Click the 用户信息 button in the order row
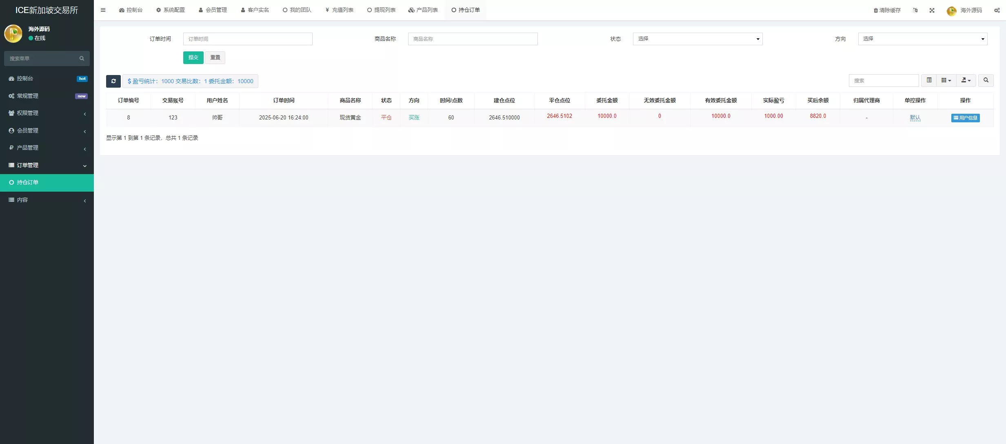The height and width of the screenshot is (444, 1006). pos(965,118)
